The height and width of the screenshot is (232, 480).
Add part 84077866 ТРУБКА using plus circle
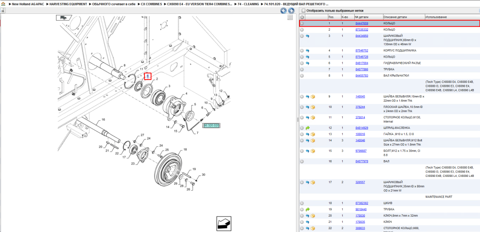[x=302, y=70]
